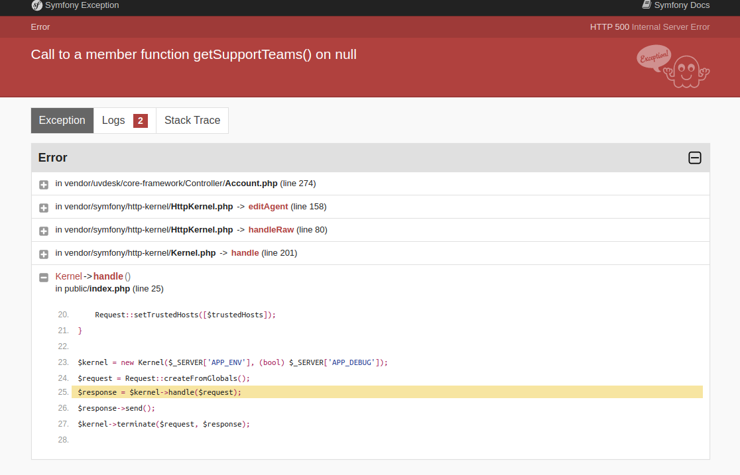
Task: Select the Exception tab
Action: [62, 120]
